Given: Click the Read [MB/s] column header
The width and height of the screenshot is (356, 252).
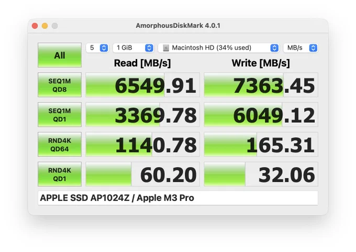Looking at the screenshot, I should [142, 63].
